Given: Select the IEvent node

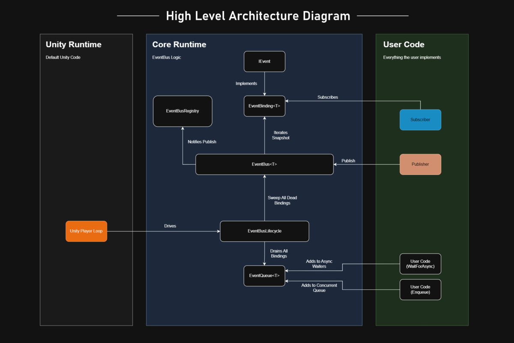Looking at the screenshot, I should pyautogui.click(x=264, y=61).
